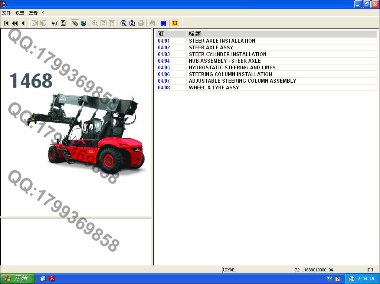Click the 开始 Start button
380x284 pixels.
pos(18,279)
